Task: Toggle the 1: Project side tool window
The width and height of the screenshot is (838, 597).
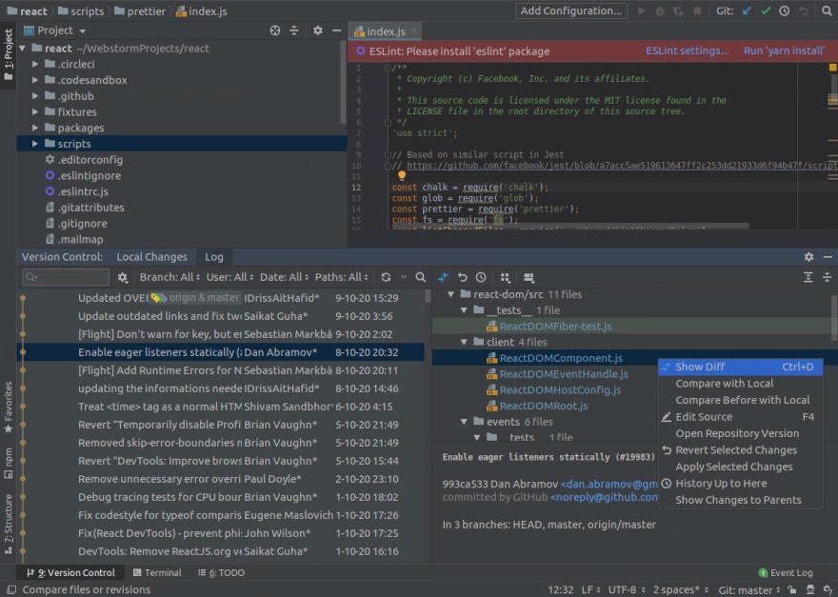Action: click(x=8, y=55)
